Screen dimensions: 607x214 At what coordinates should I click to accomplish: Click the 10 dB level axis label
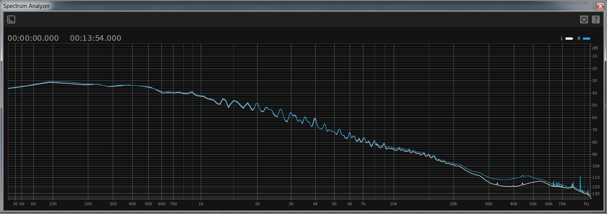(594, 56)
